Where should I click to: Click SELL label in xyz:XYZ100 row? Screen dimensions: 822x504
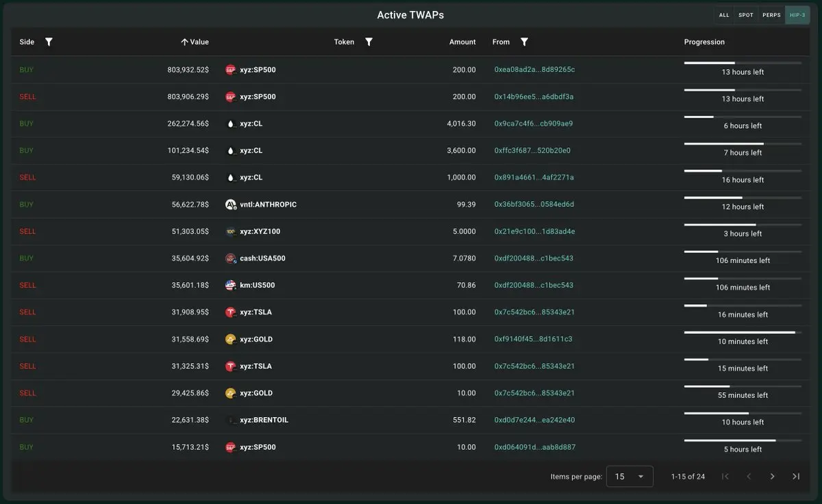click(27, 231)
